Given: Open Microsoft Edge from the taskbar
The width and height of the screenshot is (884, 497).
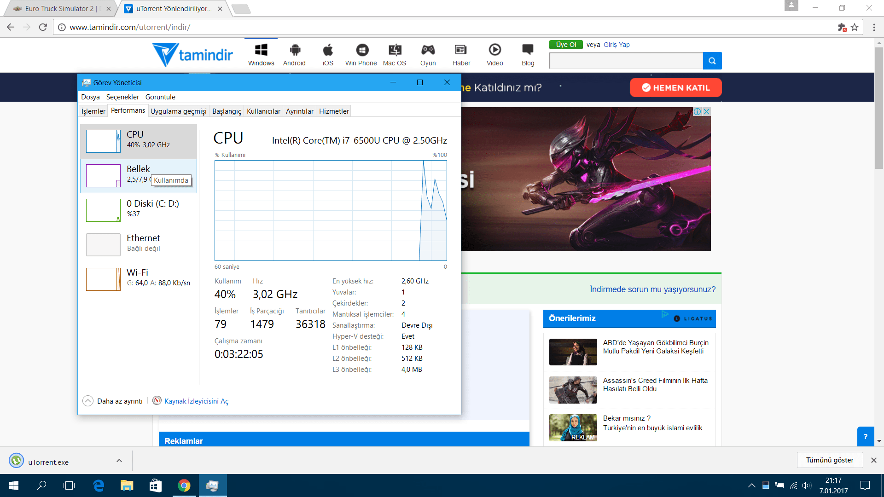Looking at the screenshot, I should [99, 485].
